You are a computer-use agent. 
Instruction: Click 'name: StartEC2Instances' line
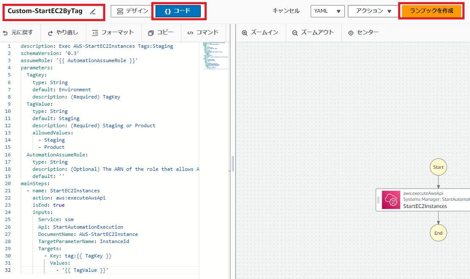pyautogui.click(x=63, y=191)
